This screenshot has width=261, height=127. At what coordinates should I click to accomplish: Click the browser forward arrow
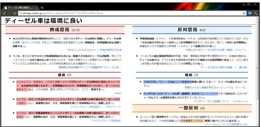coord(9,13)
